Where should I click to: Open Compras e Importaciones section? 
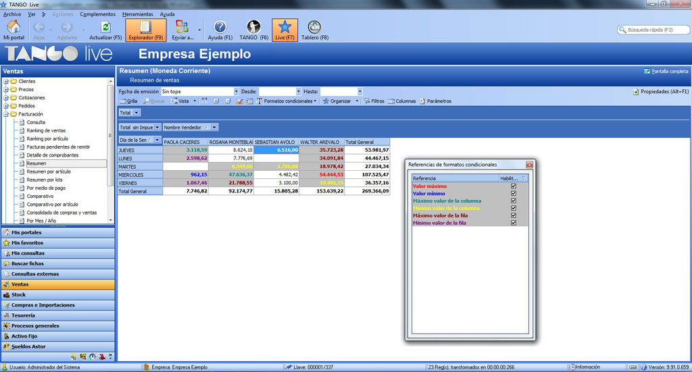pos(58,305)
